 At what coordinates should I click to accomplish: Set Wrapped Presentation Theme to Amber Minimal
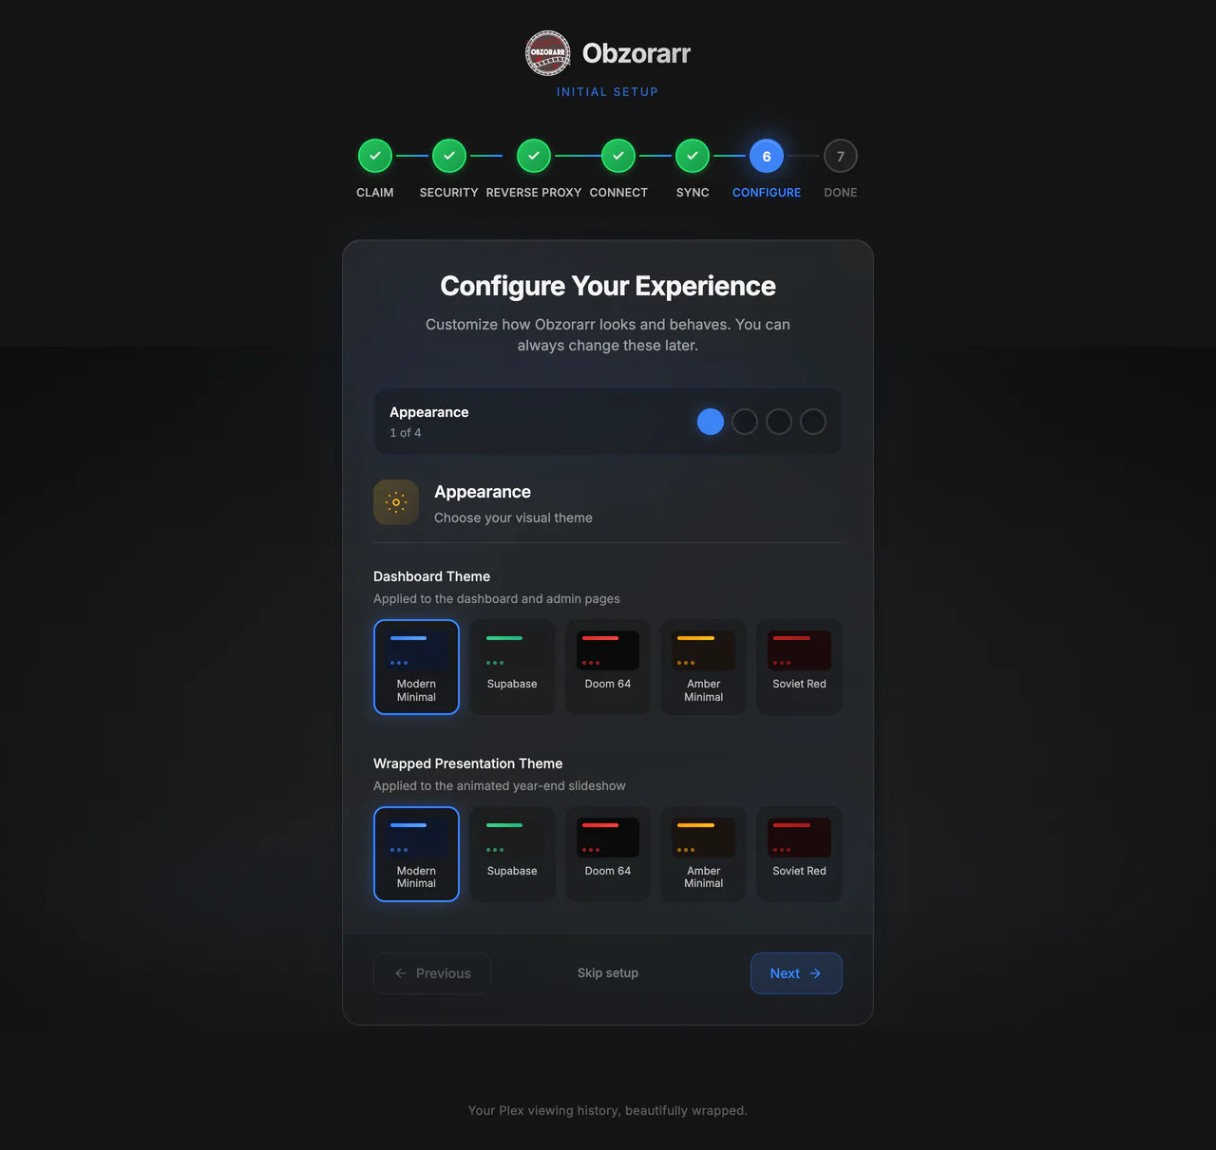pyautogui.click(x=704, y=854)
